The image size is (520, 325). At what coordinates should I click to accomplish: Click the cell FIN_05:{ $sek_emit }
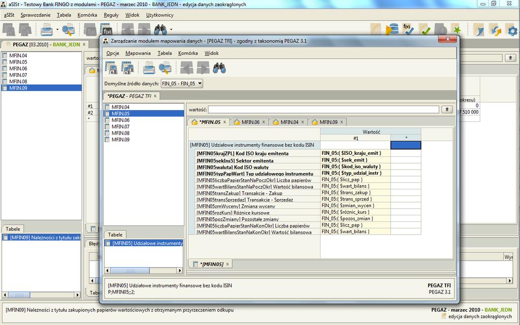click(355, 160)
